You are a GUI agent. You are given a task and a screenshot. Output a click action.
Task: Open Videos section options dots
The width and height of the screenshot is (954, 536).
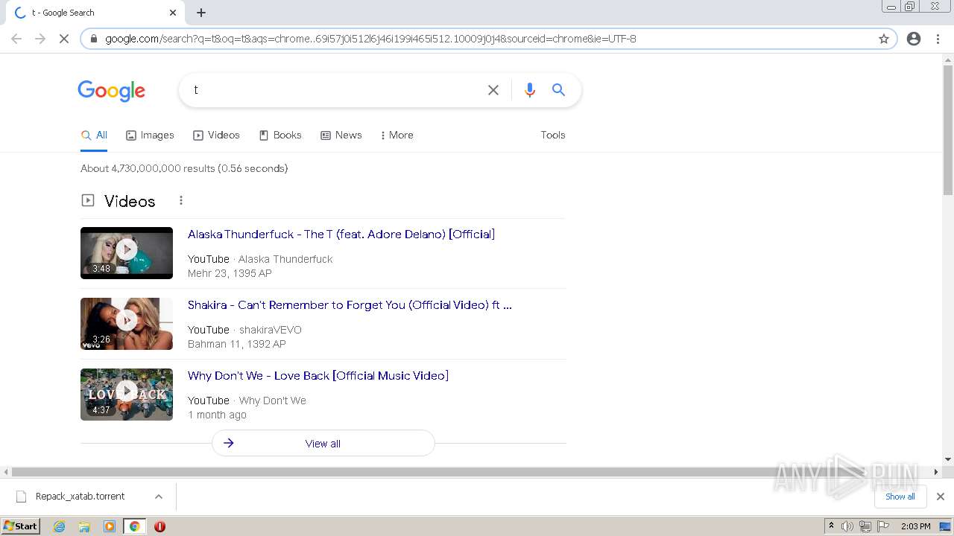pos(180,201)
